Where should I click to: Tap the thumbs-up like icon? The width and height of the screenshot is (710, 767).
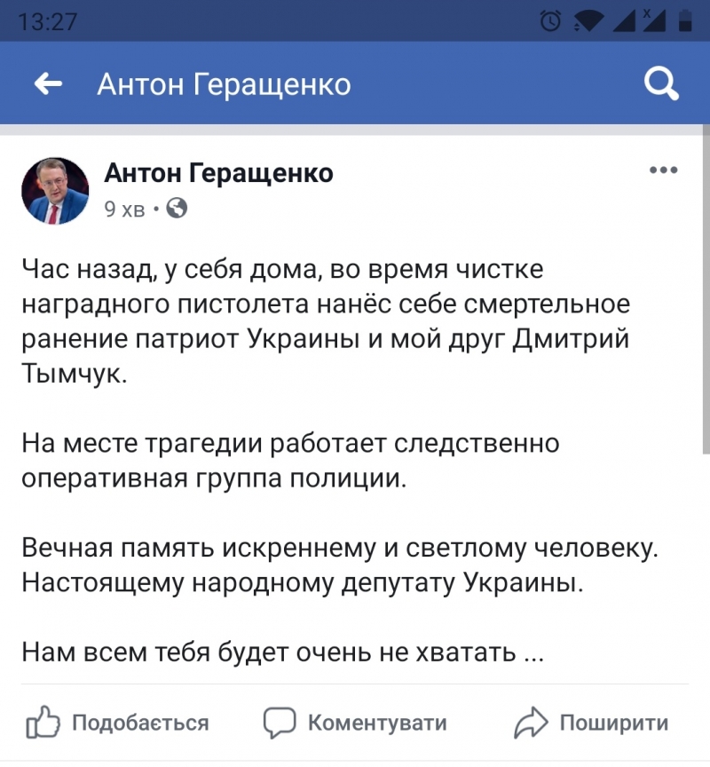(x=43, y=722)
